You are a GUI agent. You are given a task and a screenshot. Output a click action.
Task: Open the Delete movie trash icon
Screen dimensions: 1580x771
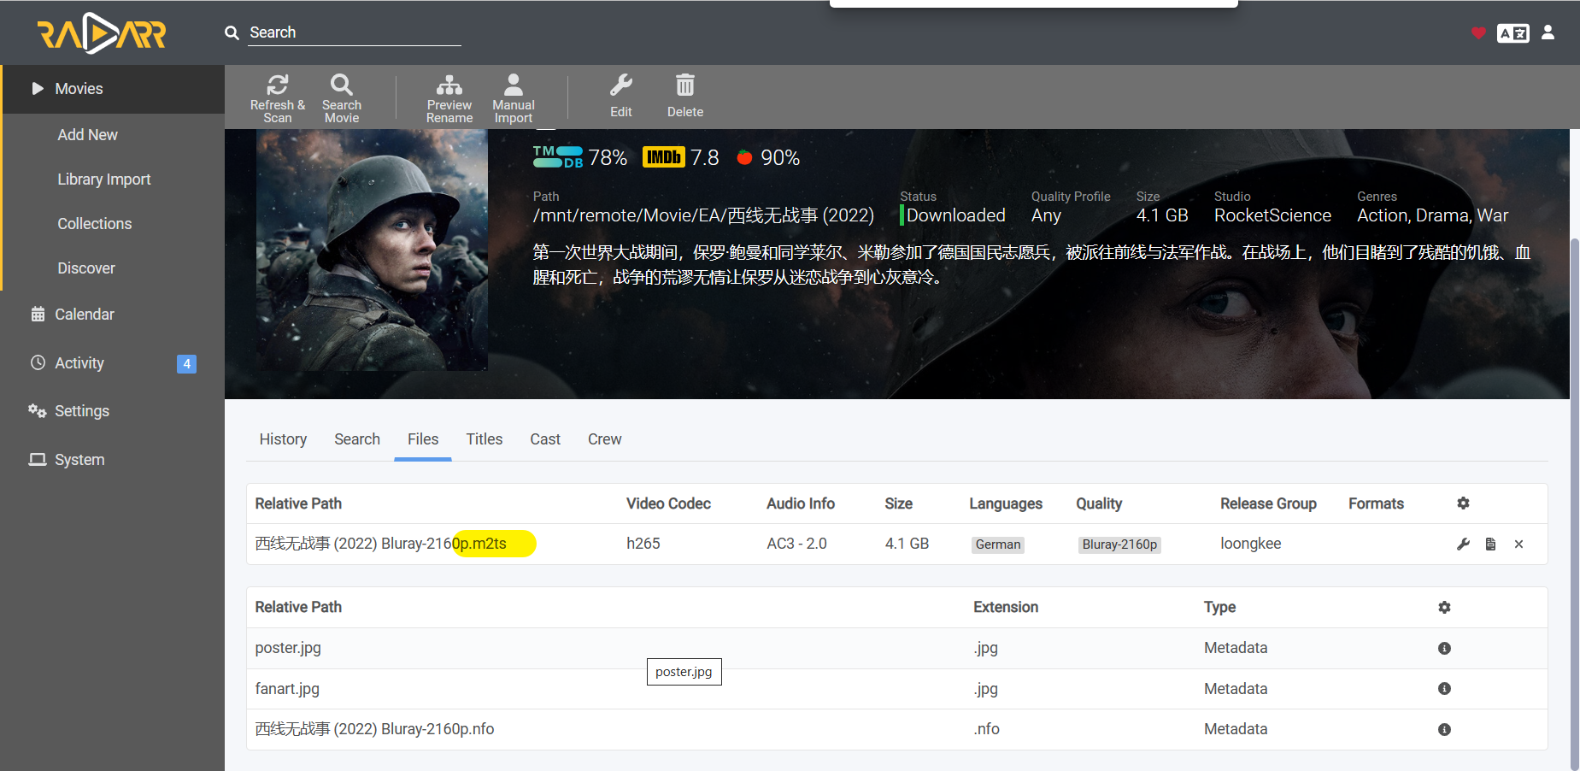tap(684, 85)
